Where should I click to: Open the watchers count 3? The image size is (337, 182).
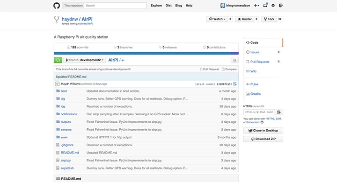pos(230,19)
